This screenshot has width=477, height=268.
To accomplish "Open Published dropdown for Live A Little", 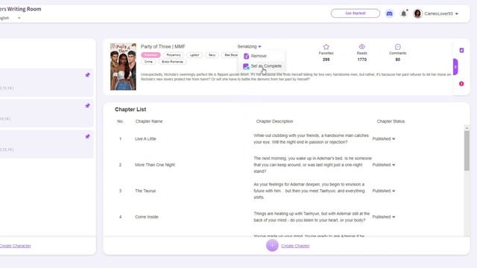I will coord(384,139).
